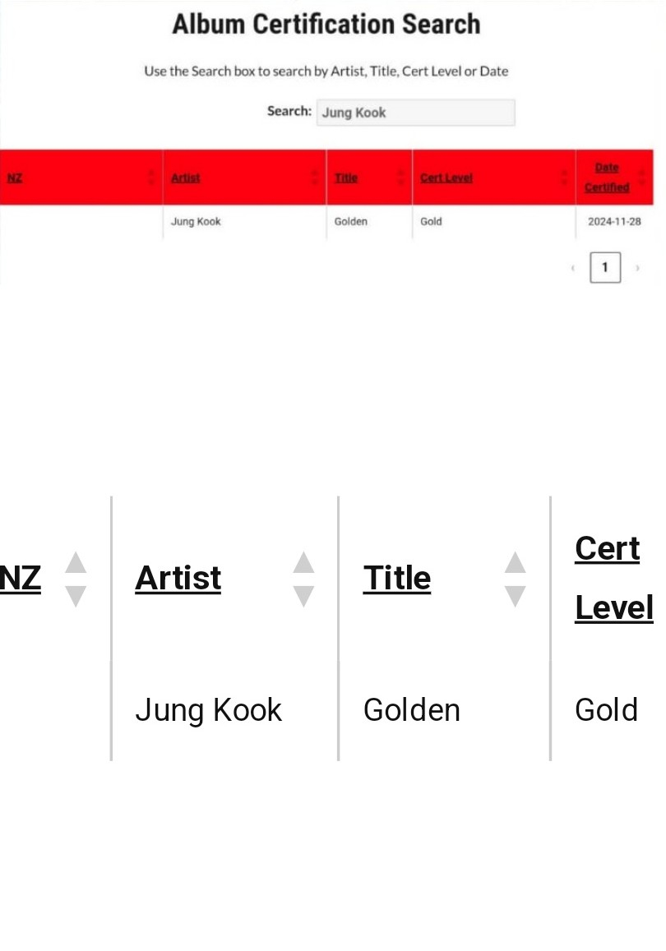The width and height of the screenshot is (666, 951).
Task: Click descending sort arrow beside enlarged Title header
Action: pos(515,595)
